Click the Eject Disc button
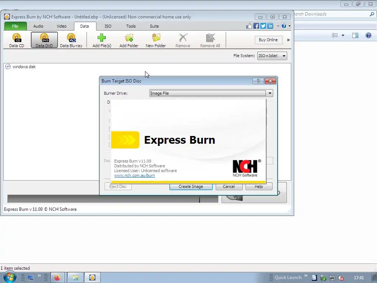 point(118,186)
